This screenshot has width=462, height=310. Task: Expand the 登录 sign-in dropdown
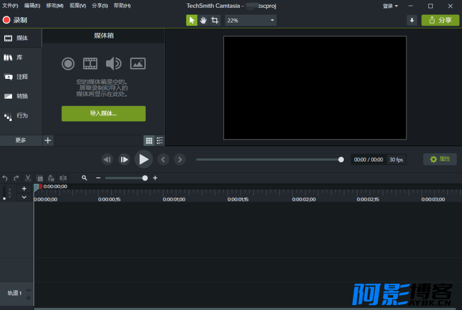[x=390, y=6]
